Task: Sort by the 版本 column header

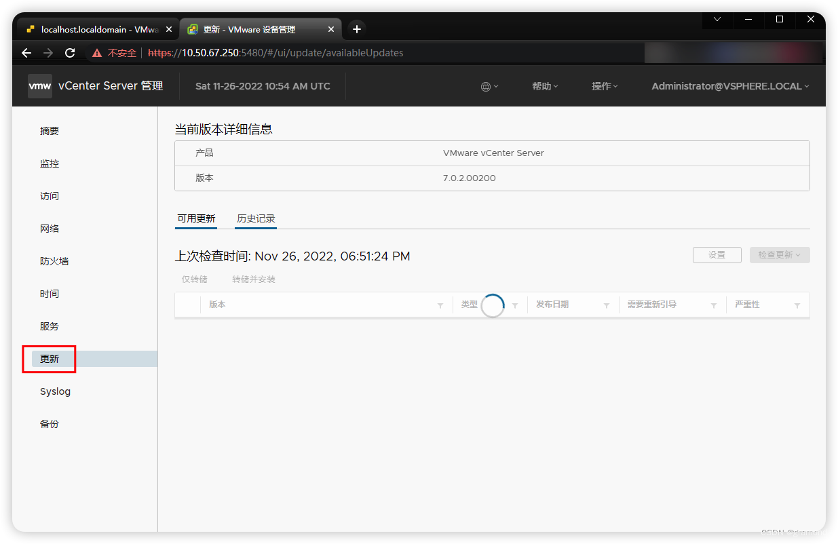Action: pos(217,305)
